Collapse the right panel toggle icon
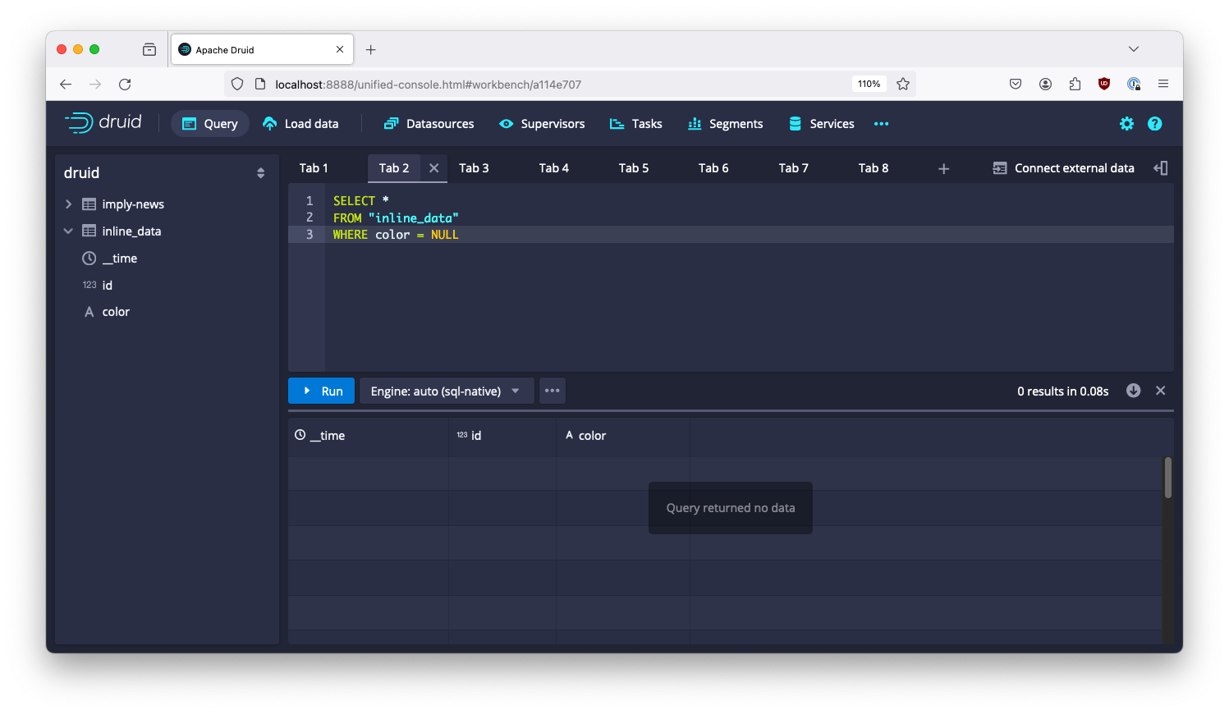 [x=1160, y=168]
